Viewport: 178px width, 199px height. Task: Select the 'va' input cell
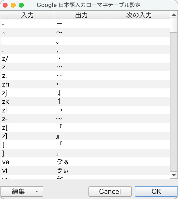(27, 162)
